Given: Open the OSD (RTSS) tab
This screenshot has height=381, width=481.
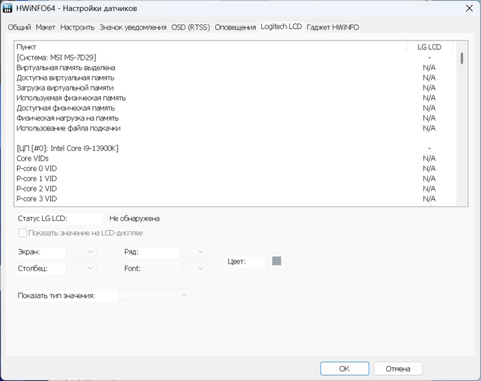Looking at the screenshot, I should 190,27.
